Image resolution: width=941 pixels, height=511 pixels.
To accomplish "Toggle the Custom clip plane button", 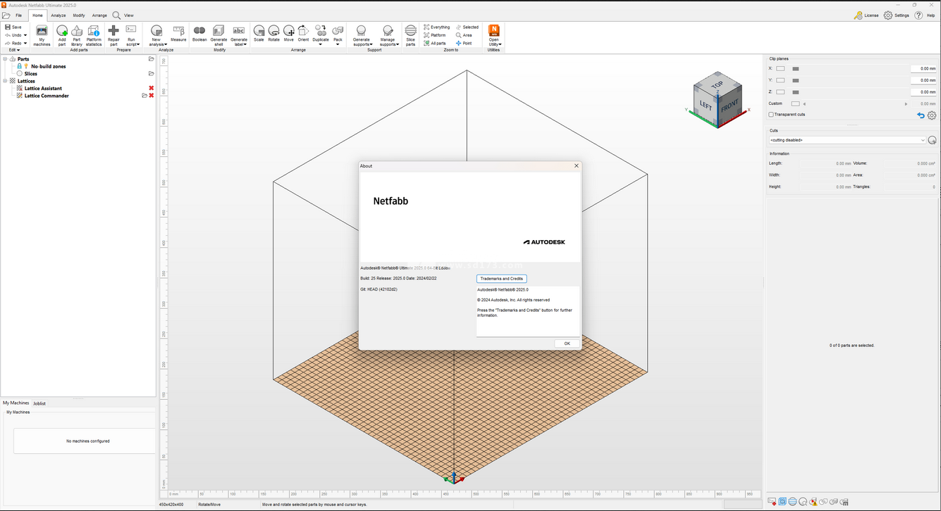I will point(795,103).
